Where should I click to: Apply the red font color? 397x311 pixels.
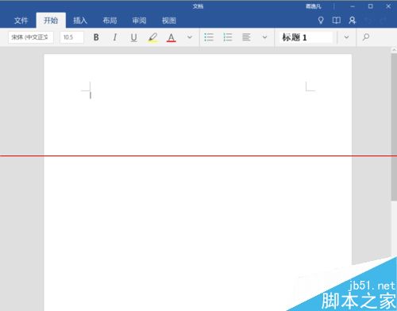tap(172, 37)
